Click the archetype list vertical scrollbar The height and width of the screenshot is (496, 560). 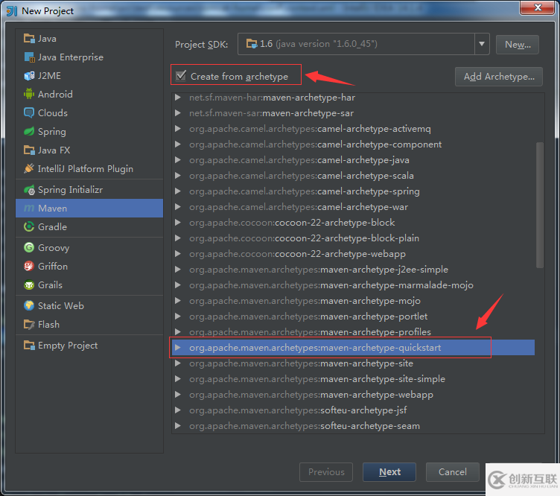[540, 205]
